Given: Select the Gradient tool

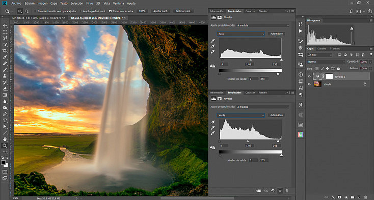Looking at the screenshot, I should coord(5,95).
